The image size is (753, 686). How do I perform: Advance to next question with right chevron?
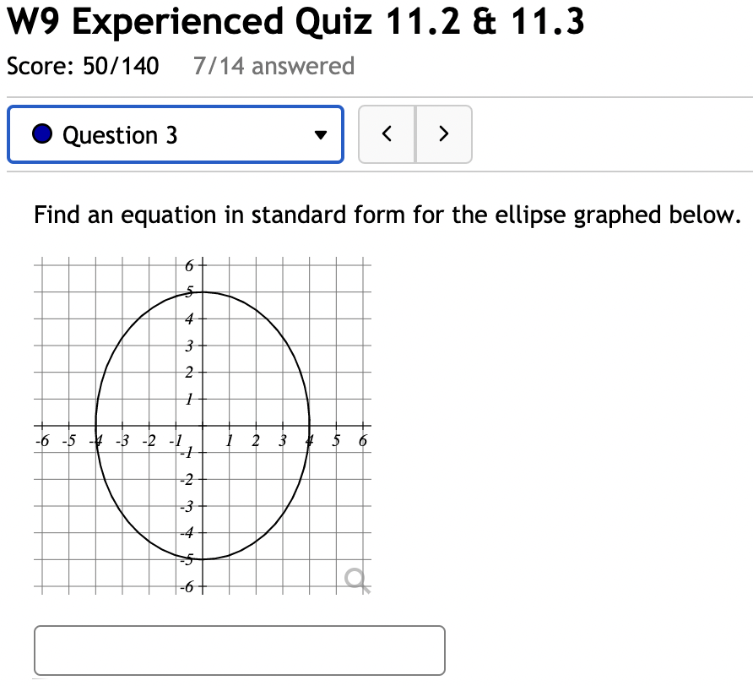pyautogui.click(x=444, y=134)
